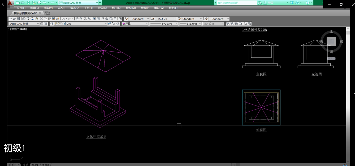Click the Cut scissors icon
Screen dimensions: 355x166
click(x=41, y=19)
